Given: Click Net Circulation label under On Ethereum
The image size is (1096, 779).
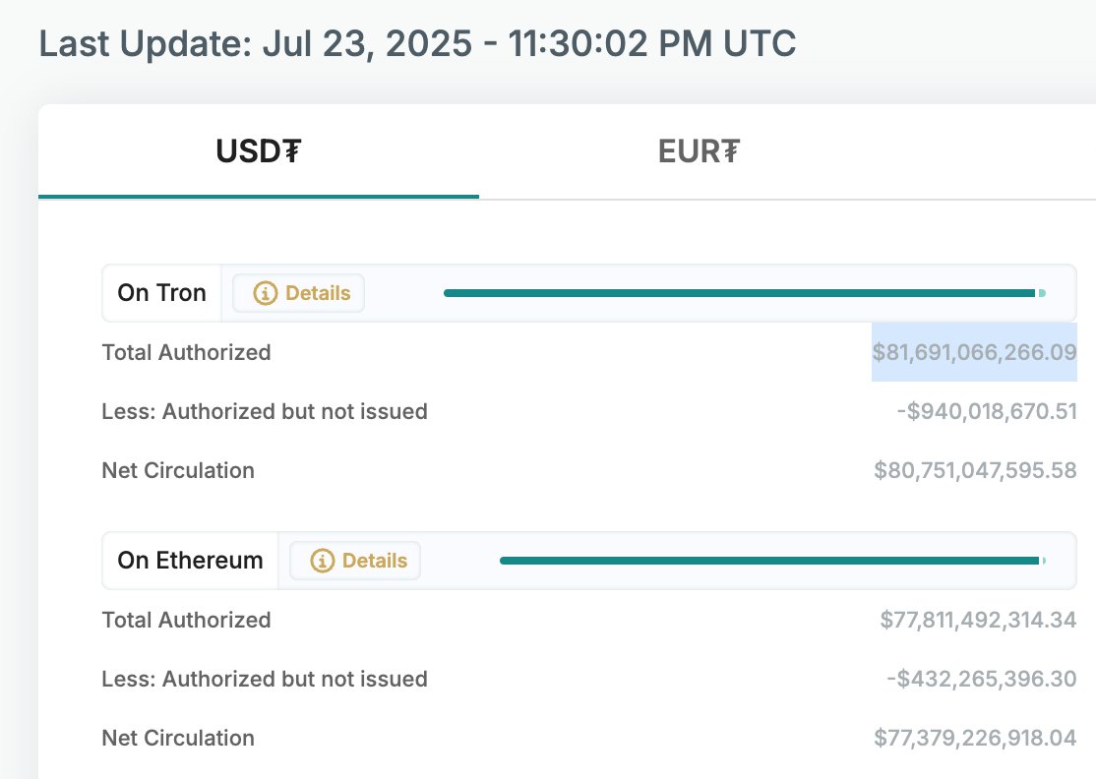Looking at the screenshot, I should click(178, 738).
